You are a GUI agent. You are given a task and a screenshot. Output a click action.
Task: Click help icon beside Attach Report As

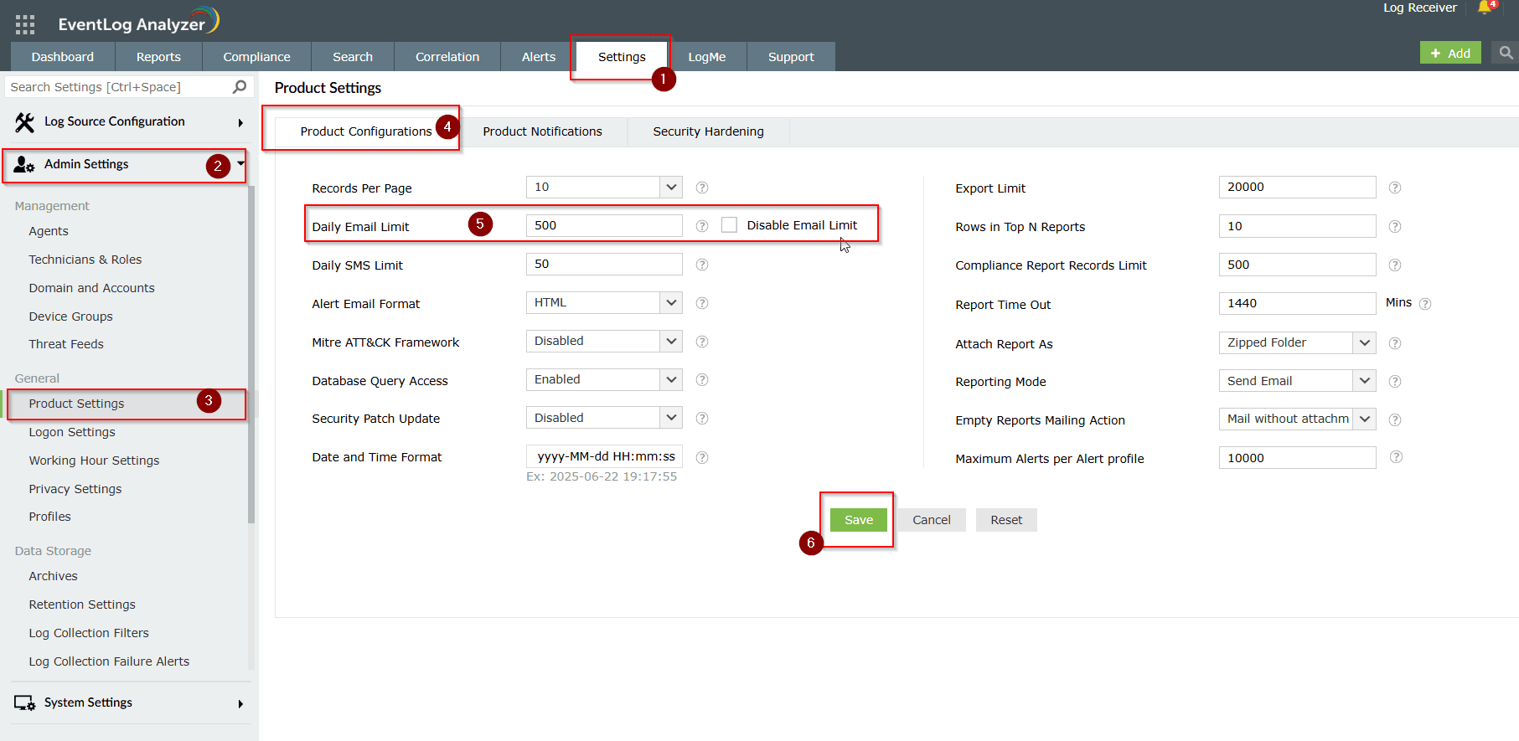point(1395,343)
